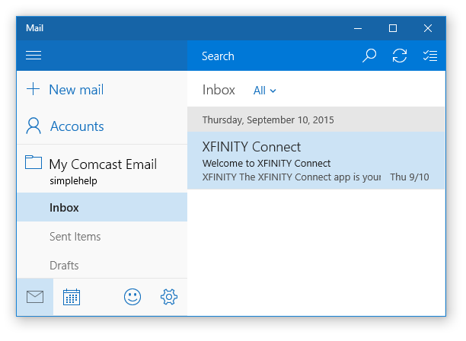Click the search magnifier icon
Screen dimensions: 466x341
click(x=369, y=56)
